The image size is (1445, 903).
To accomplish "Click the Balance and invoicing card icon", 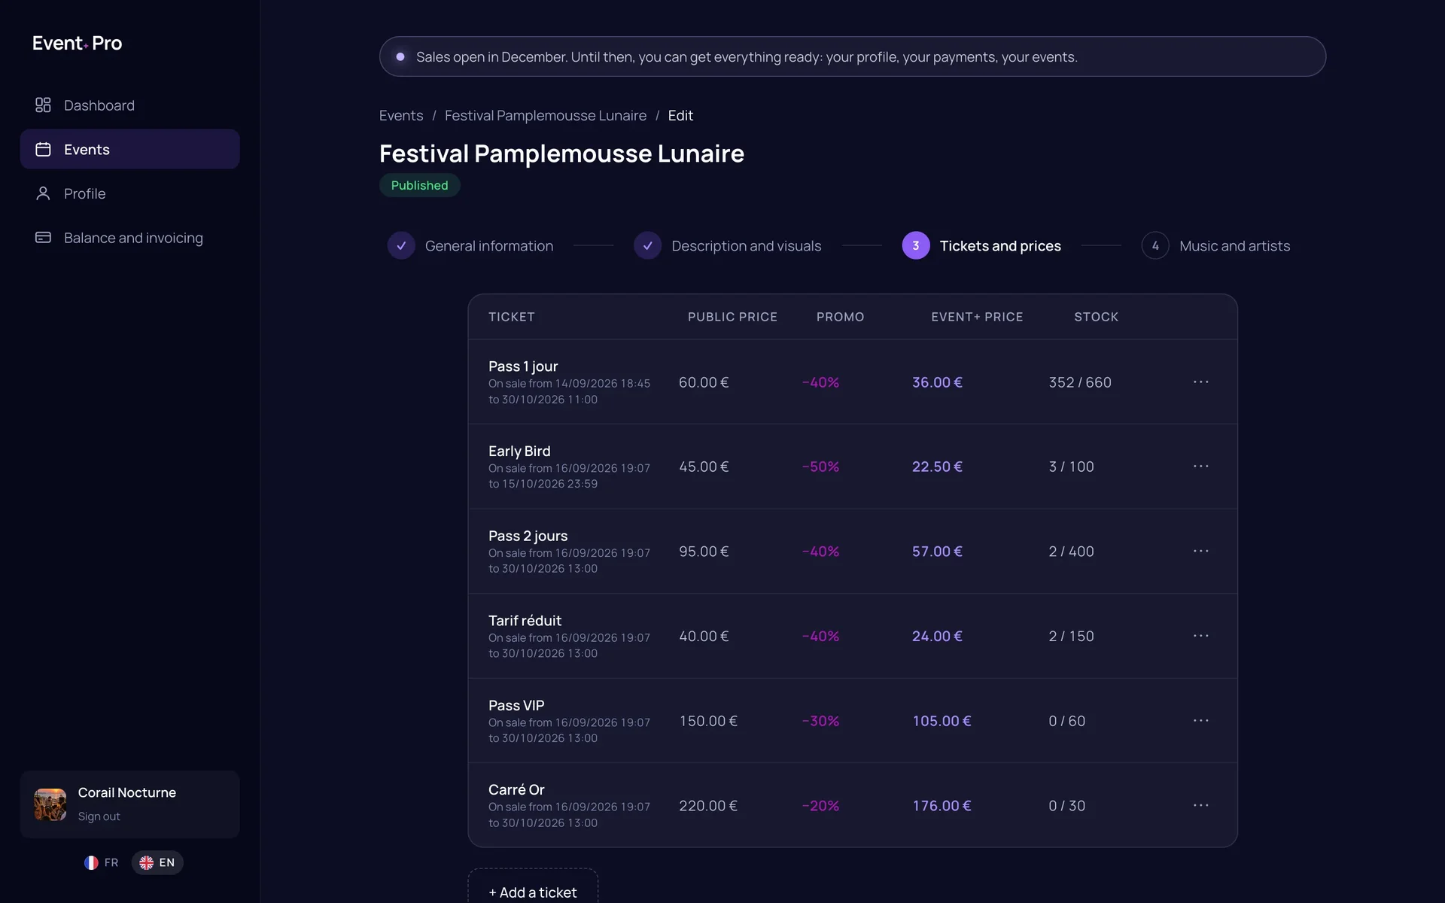I will 43,238.
